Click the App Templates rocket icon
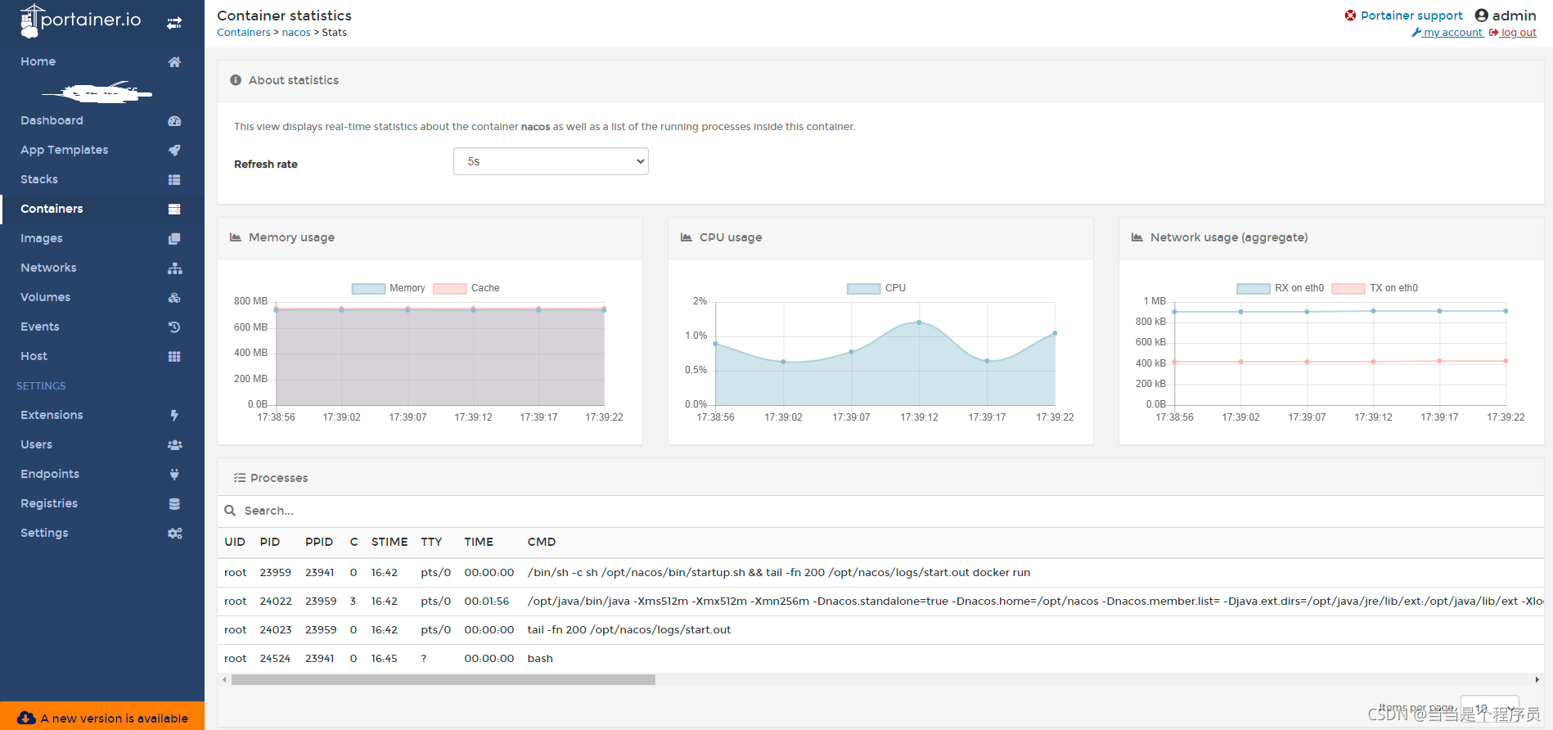This screenshot has width=1553, height=730. pyautogui.click(x=174, y=150)
